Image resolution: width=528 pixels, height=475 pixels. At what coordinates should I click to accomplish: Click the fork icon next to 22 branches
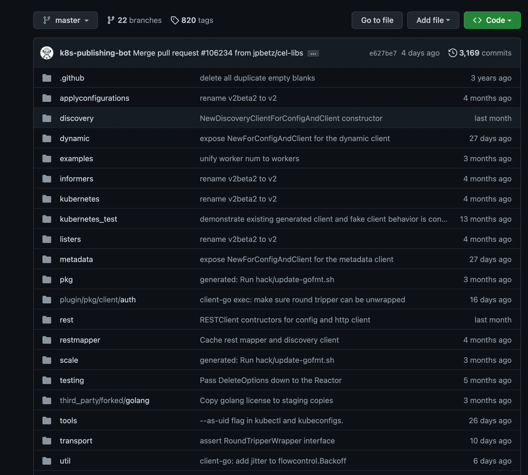[111, 20]
